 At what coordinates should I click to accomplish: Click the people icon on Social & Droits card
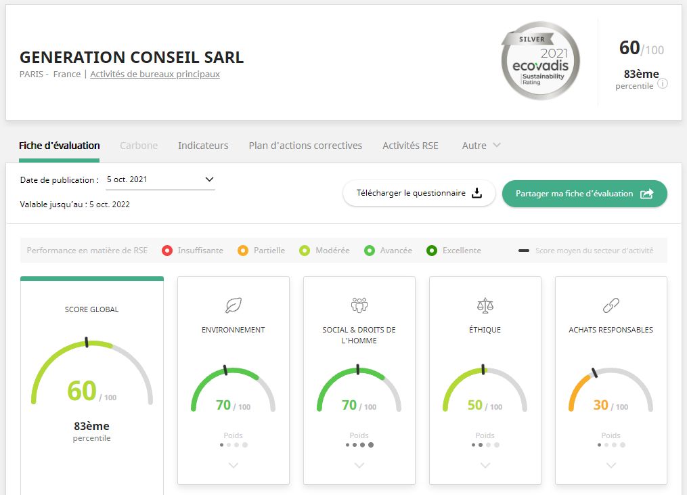[x=359, y=305]
